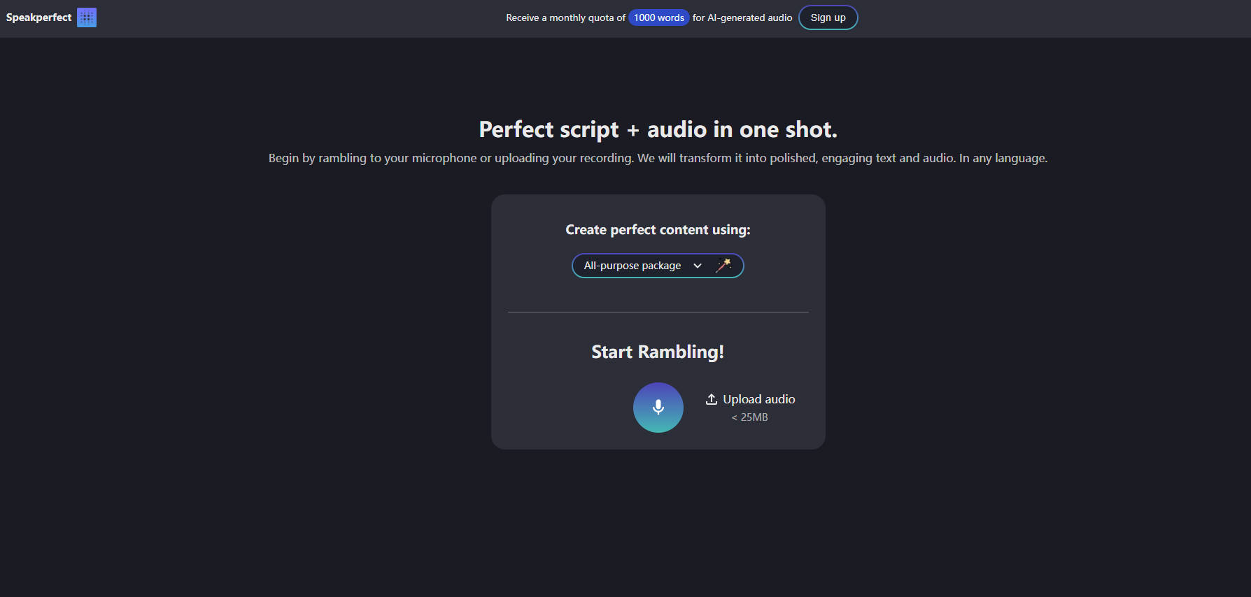This screenshot has width=1251, height=597.
Task: Expand the chevron in the package selector
Action: pos(697,266)
